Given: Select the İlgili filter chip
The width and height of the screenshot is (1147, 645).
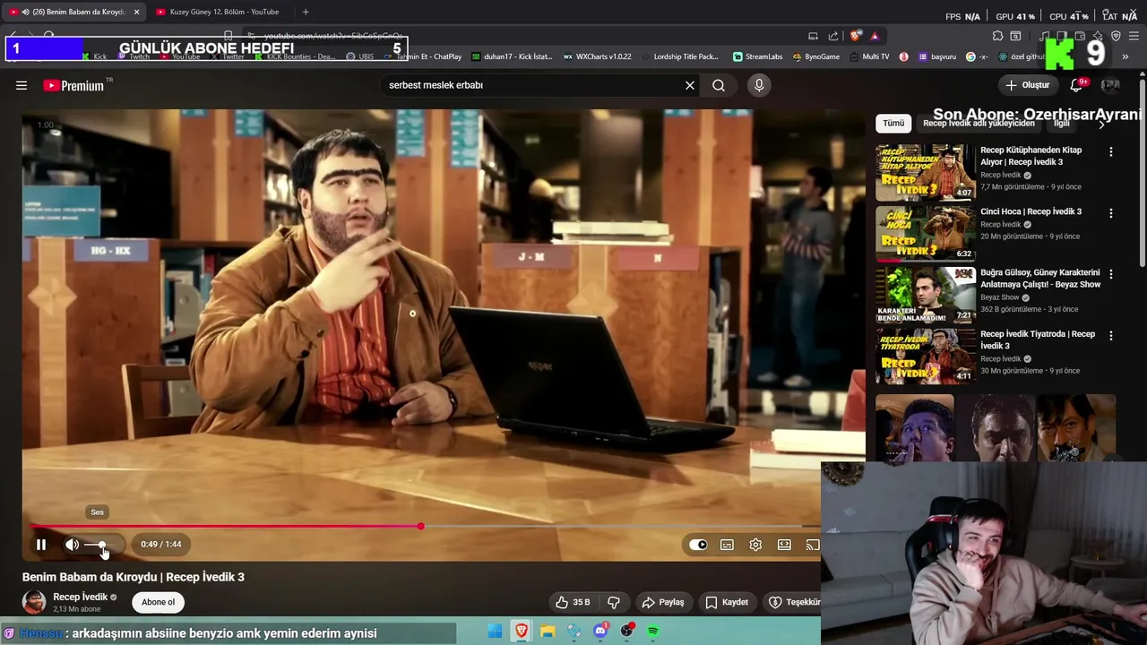Looking at the screenshot, I should tap(1062, 124).
